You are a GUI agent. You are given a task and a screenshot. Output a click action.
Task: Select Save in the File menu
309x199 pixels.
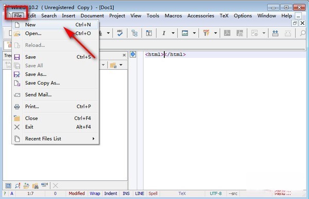55,57
